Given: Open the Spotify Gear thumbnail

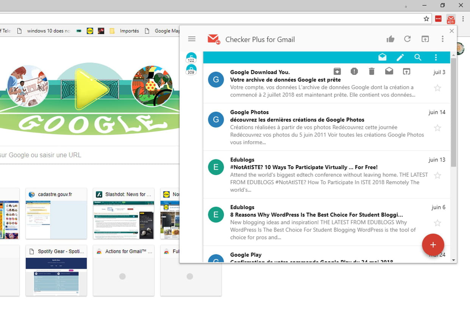Looking at the screenshot, I should coord(56,270).
